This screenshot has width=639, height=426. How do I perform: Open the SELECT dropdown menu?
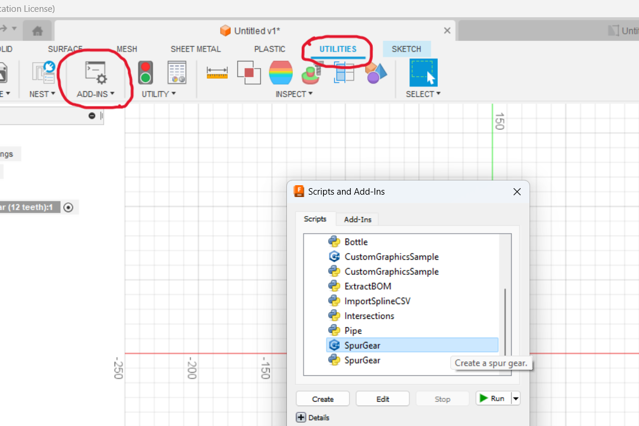(423, 93)
